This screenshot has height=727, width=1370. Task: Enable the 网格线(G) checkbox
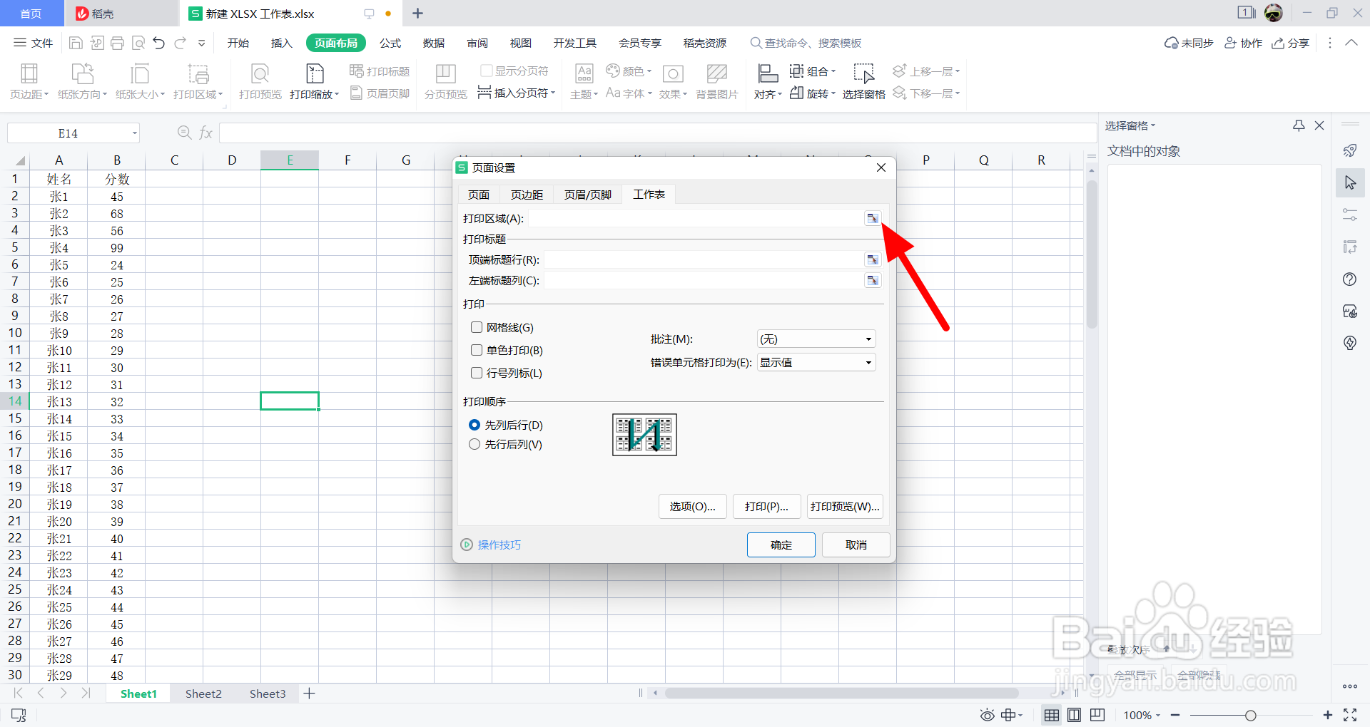point(477,327)
